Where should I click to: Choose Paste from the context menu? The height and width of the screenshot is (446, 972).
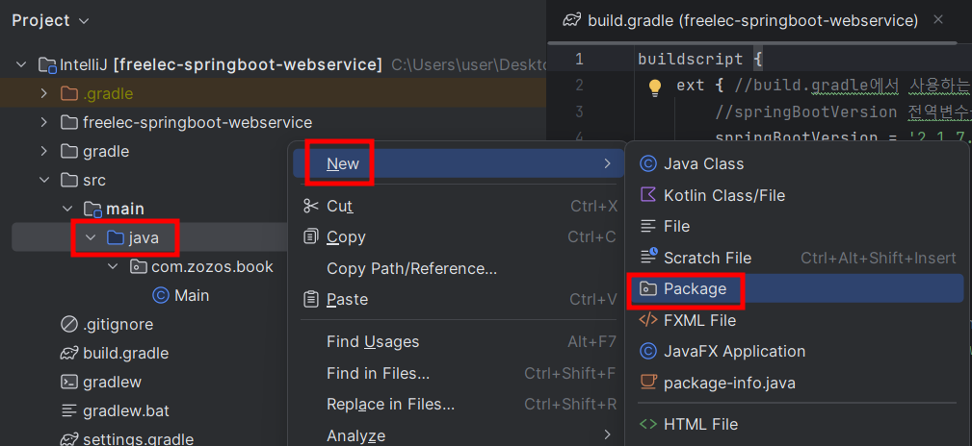(459, 299)
